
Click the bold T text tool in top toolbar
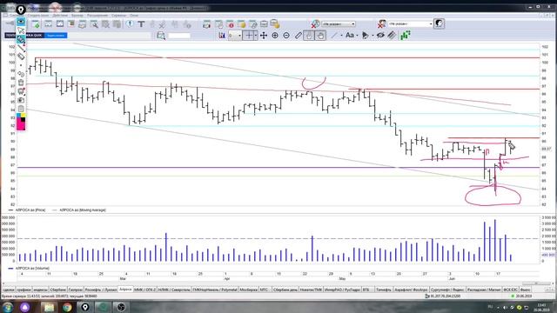point(141,24)
